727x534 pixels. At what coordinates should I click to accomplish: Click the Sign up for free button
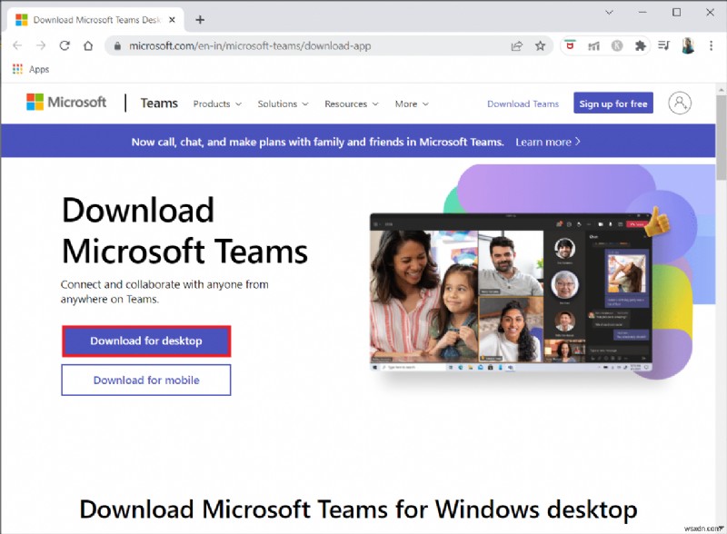(x=612, y=104)
